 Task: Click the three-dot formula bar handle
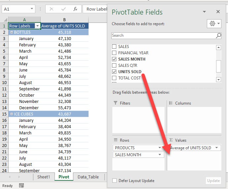(40, 9)
